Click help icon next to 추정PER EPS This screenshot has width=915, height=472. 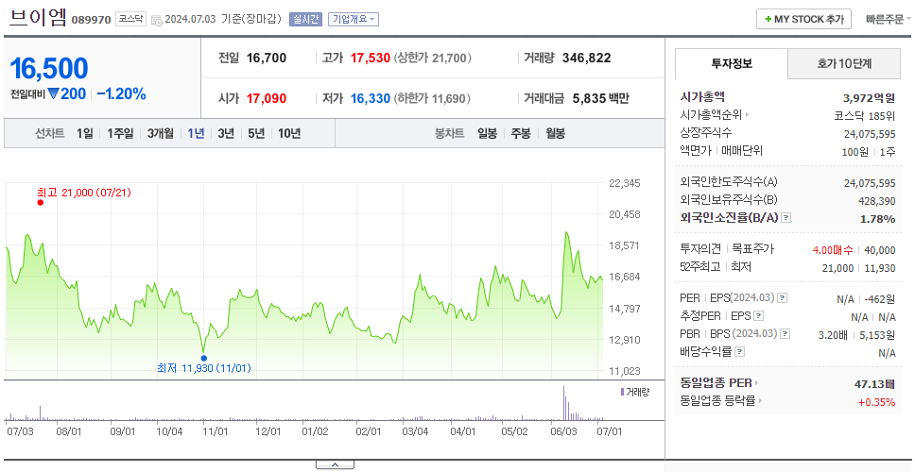tap(758, 316)
